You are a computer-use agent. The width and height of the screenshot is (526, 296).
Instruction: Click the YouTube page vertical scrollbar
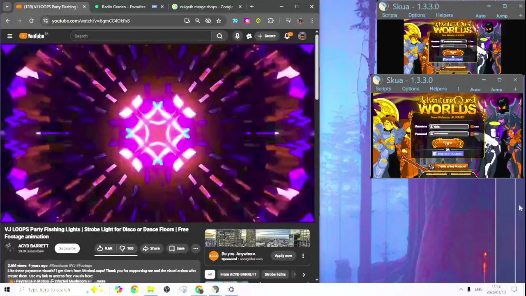point(316,67)
